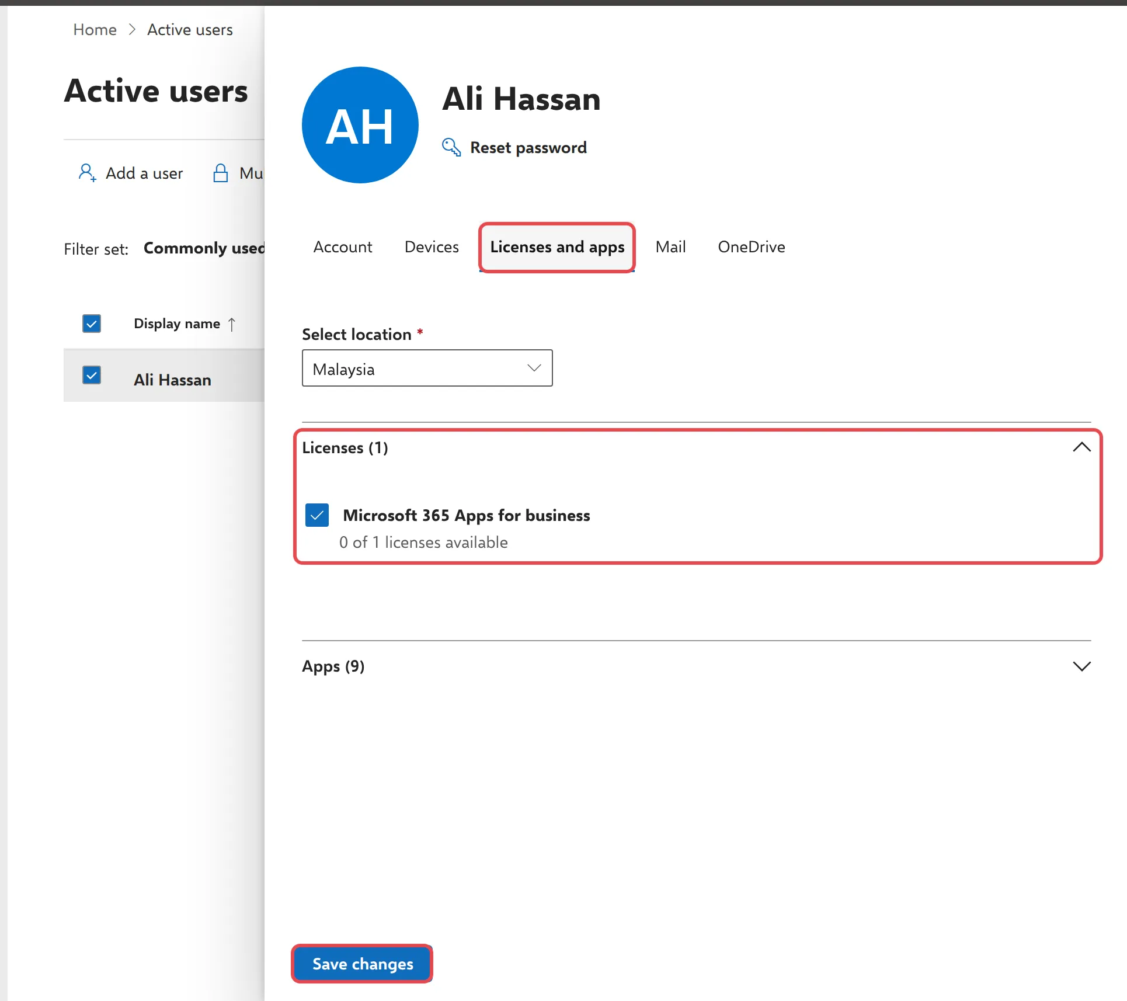The image size is (1127, 1001).
Task: Click the Add a user button
Action: pyautogui.click(x=131, y=173)
